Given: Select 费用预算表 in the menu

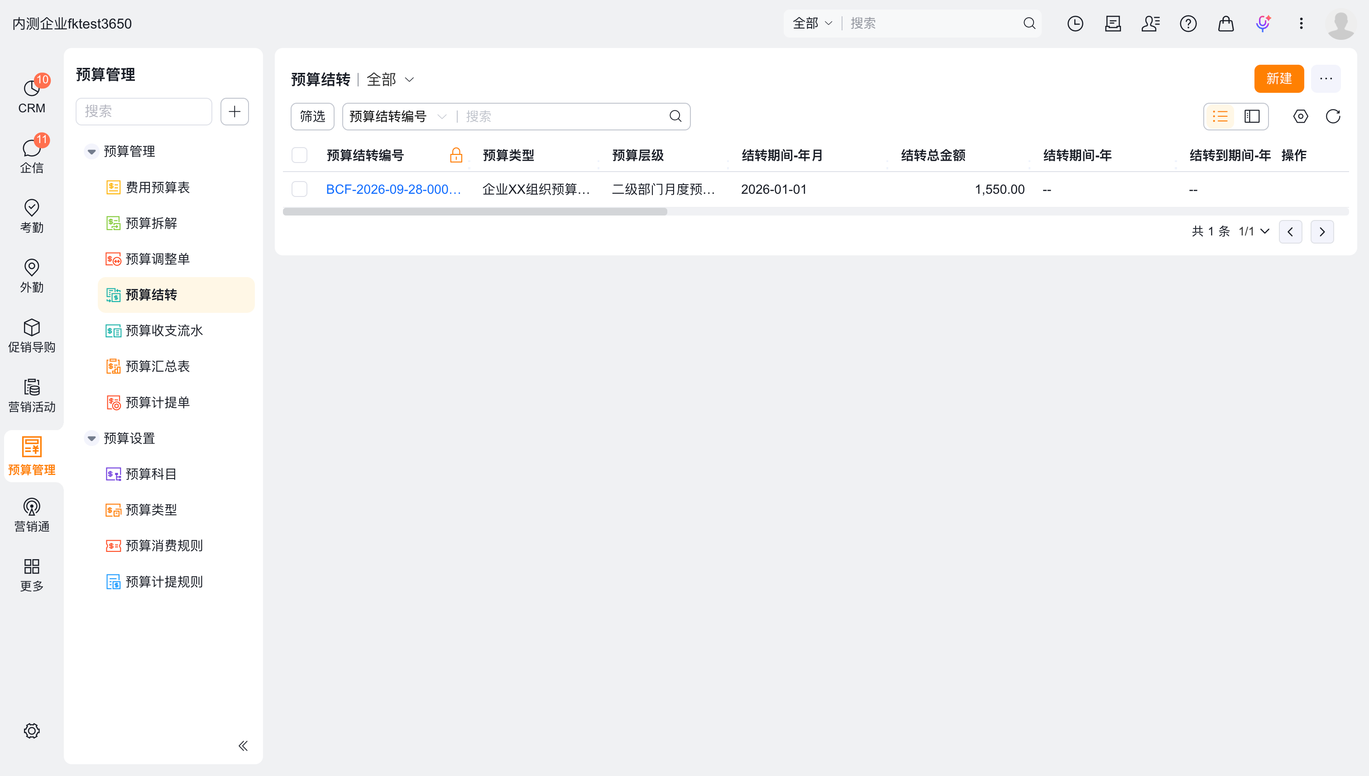Looking at the screenshot, I should point(176,187).
